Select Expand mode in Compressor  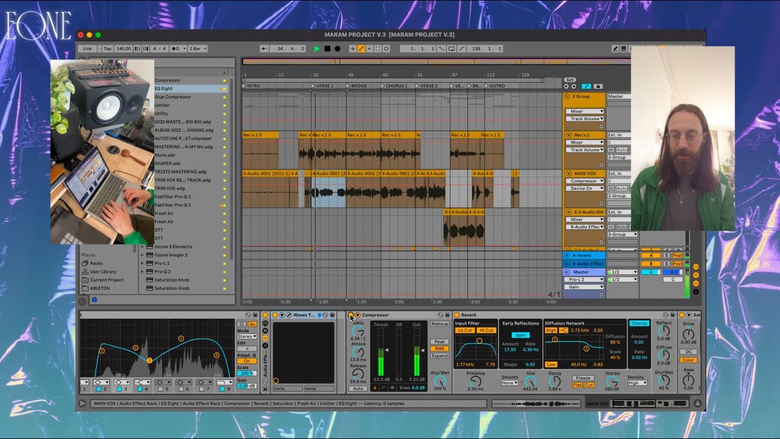tap(439, 355)
